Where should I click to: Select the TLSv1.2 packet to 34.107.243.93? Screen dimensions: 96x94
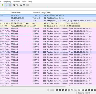coord(48,18)
